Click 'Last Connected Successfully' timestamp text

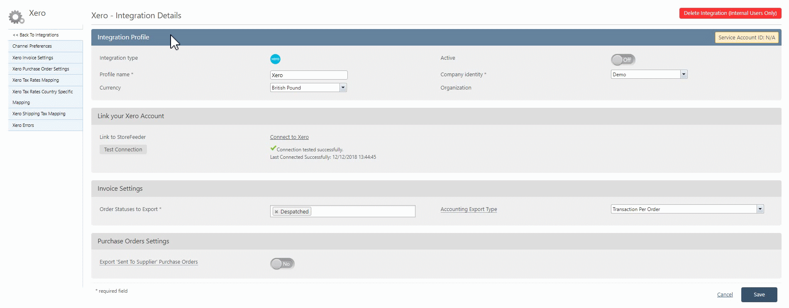(323, 157)
